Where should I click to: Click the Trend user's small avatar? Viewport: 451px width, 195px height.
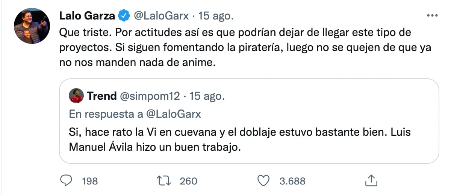click(x=76, y=96)
